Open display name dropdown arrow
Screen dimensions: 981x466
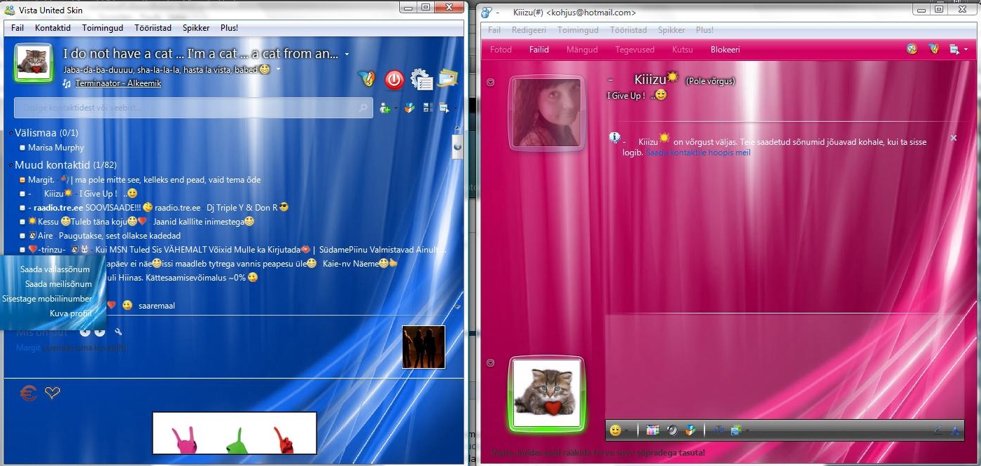(x=347, y=55)
